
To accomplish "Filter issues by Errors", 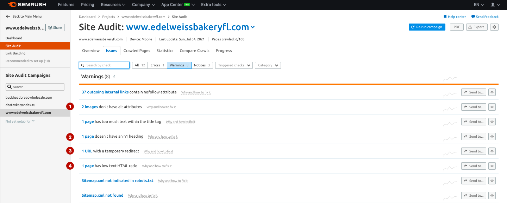I will 157,65.
